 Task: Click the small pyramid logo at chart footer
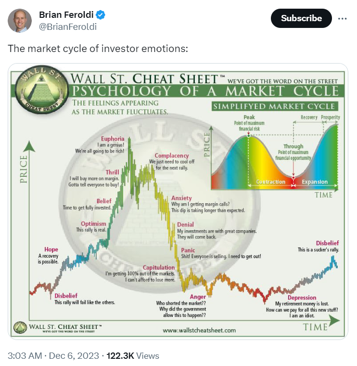click(x=20, y=327)
